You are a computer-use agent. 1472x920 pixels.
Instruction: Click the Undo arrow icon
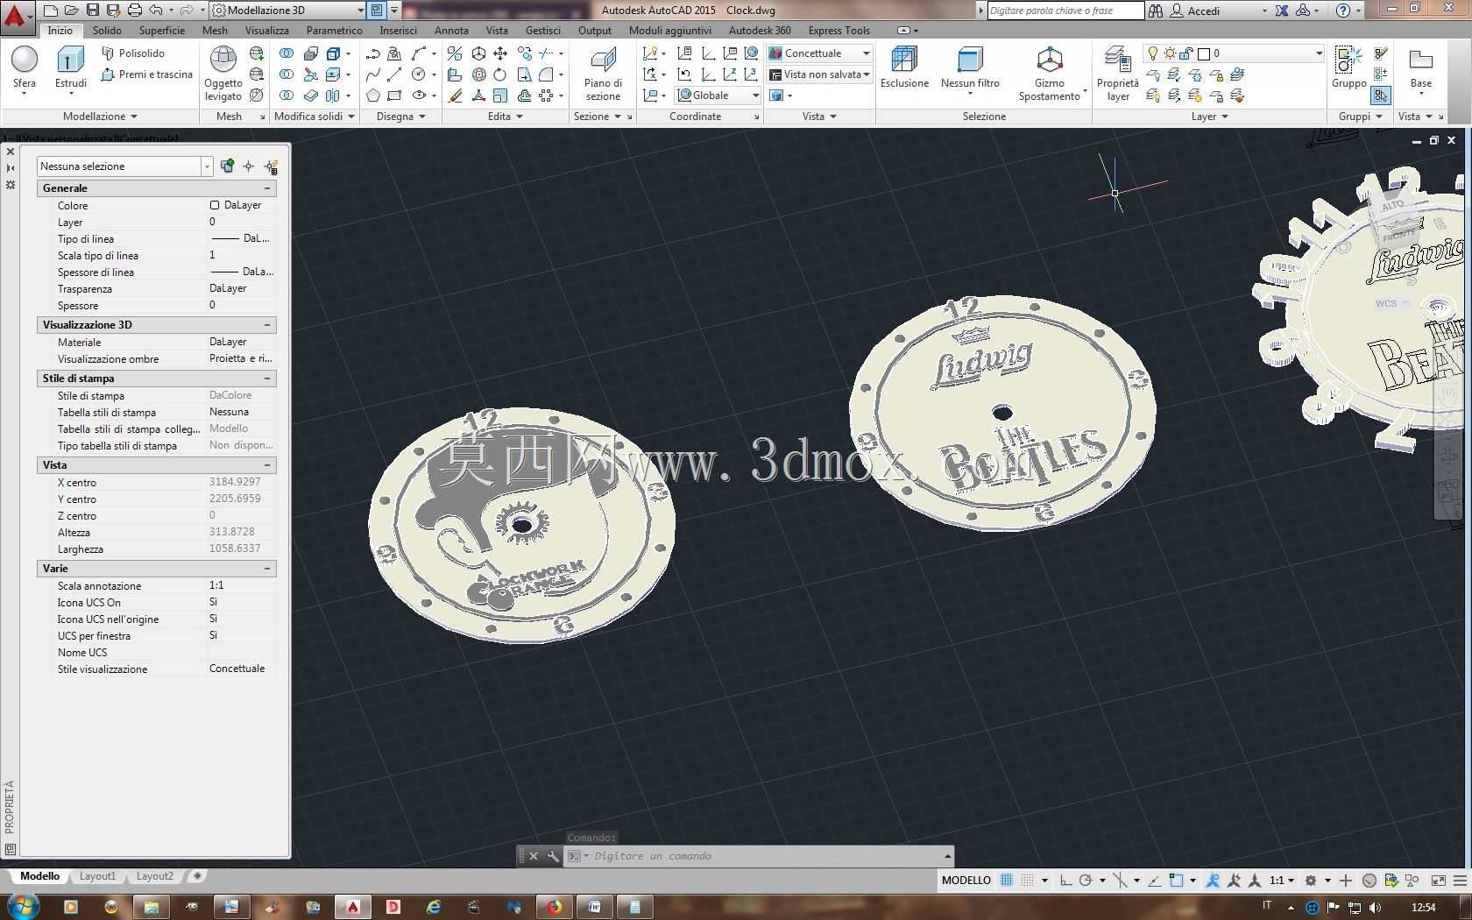click(156, 11)
